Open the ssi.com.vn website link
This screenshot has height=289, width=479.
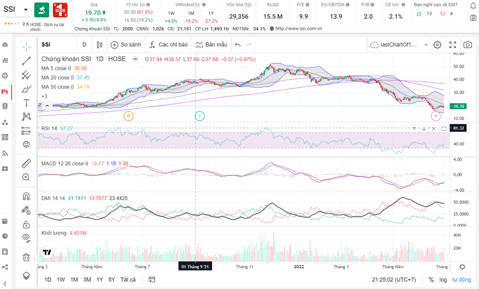(298, 29)
